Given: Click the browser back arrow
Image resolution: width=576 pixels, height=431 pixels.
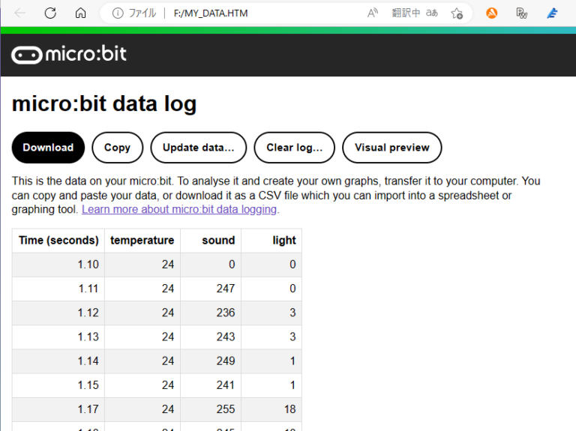Looking at the screenshot, I should click(x=20, y=13).
